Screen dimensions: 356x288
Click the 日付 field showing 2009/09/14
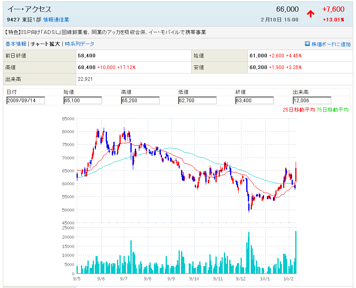pos(26,101)
